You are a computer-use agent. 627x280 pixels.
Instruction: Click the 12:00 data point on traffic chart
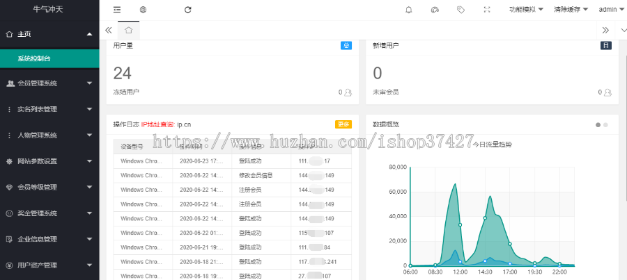(x=460, y=224)
